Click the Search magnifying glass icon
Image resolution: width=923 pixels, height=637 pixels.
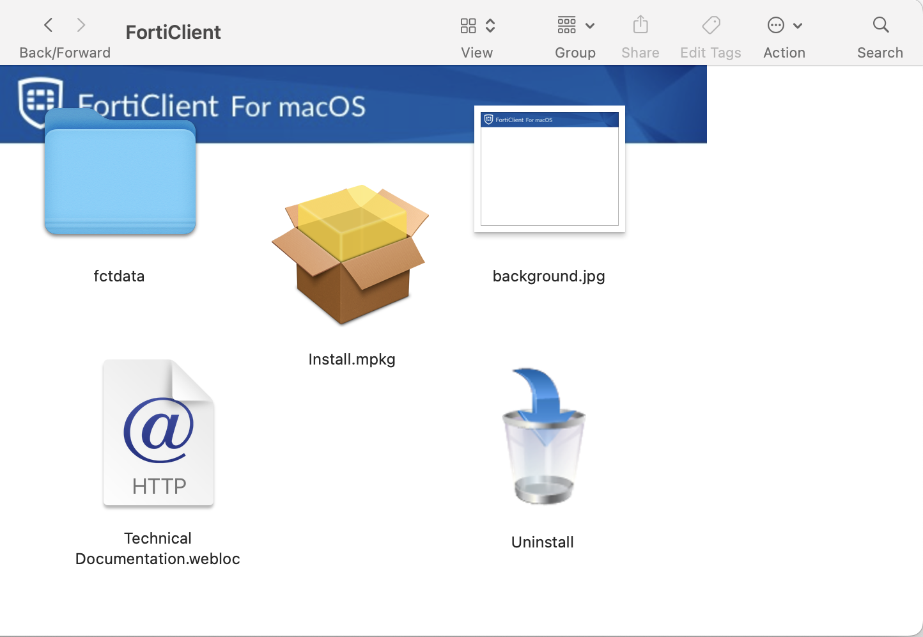[x=880, y=26]
